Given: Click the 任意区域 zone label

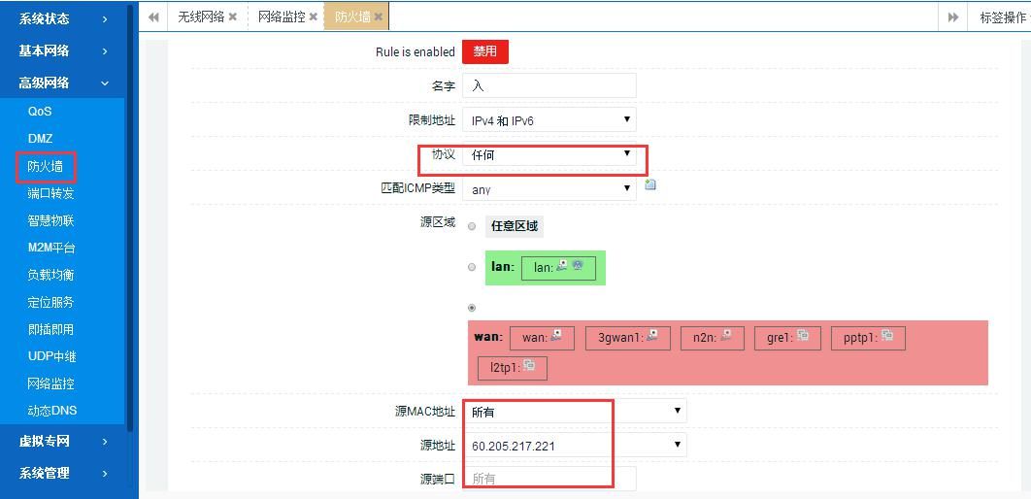Looking at the screenshot, I should pos(515,226).
